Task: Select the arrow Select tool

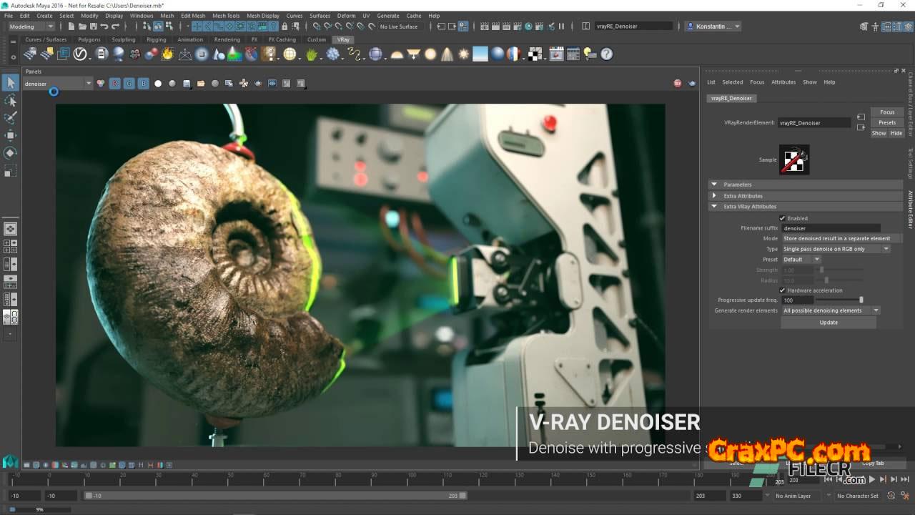Action: pyautogui.click(x=11, y=83)
